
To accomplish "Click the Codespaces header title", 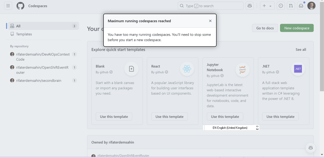I will 38,6.
